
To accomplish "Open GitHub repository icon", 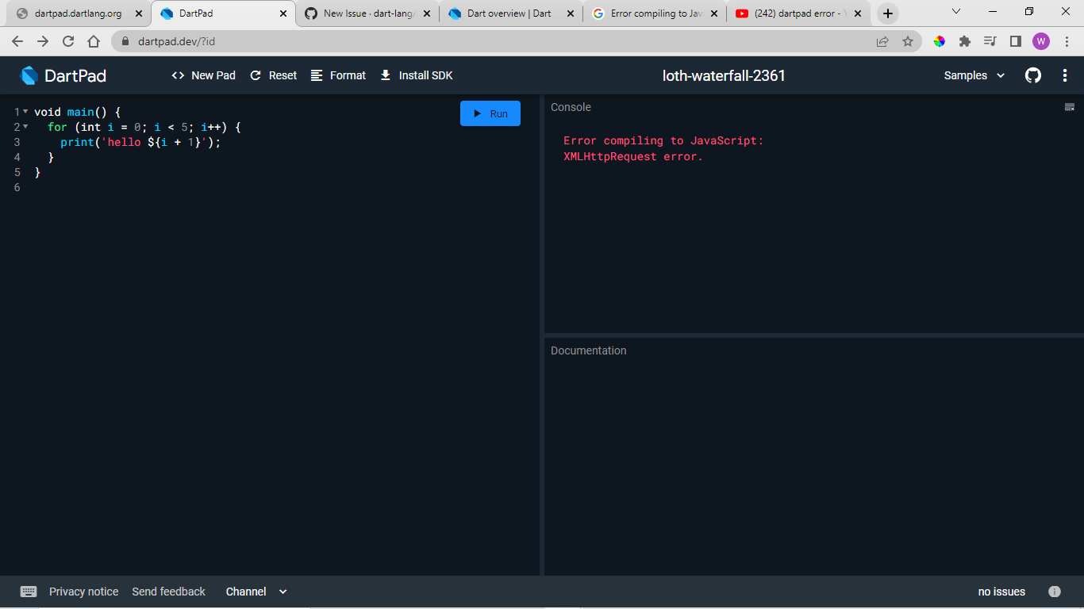I will coord(1033,75).
